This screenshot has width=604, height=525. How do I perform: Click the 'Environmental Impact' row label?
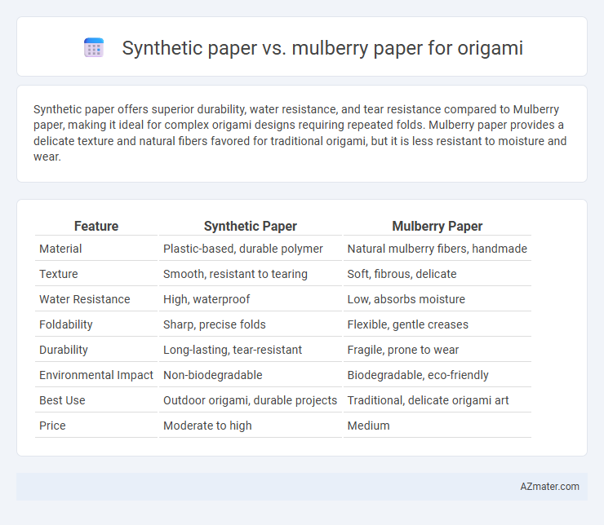96,375
